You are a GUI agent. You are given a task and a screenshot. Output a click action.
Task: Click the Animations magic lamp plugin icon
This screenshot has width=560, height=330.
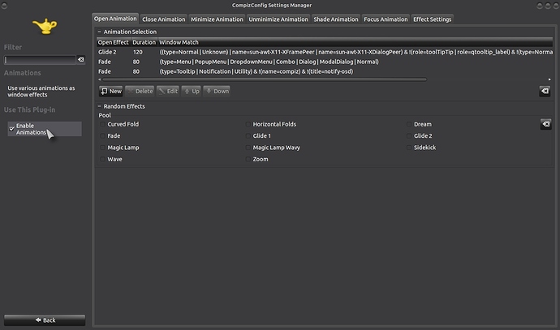pyautogui.click(x=45, y=27)
